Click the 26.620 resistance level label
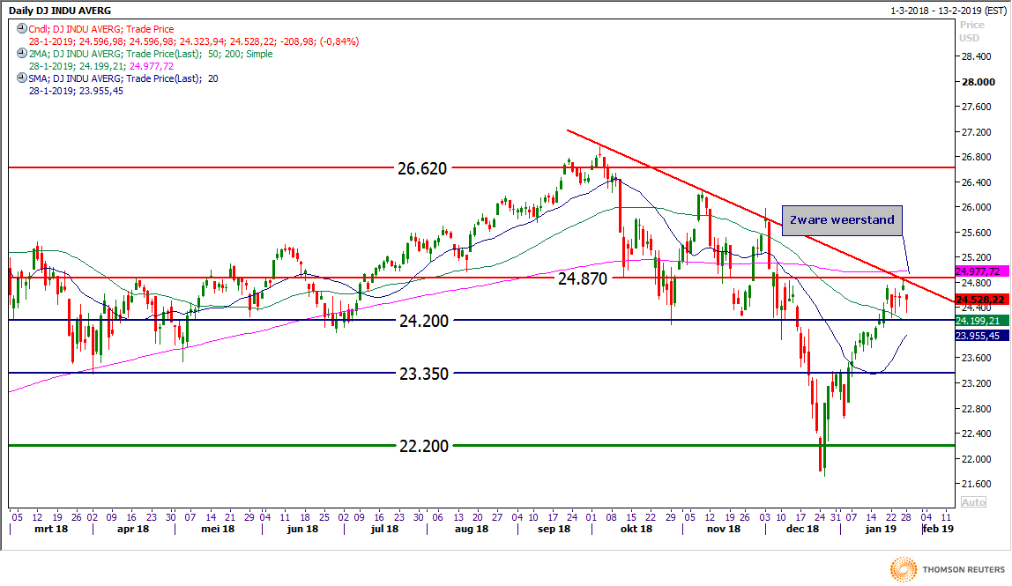The width and height of the screenshot is (1012, 586). [x=422, y=168]
